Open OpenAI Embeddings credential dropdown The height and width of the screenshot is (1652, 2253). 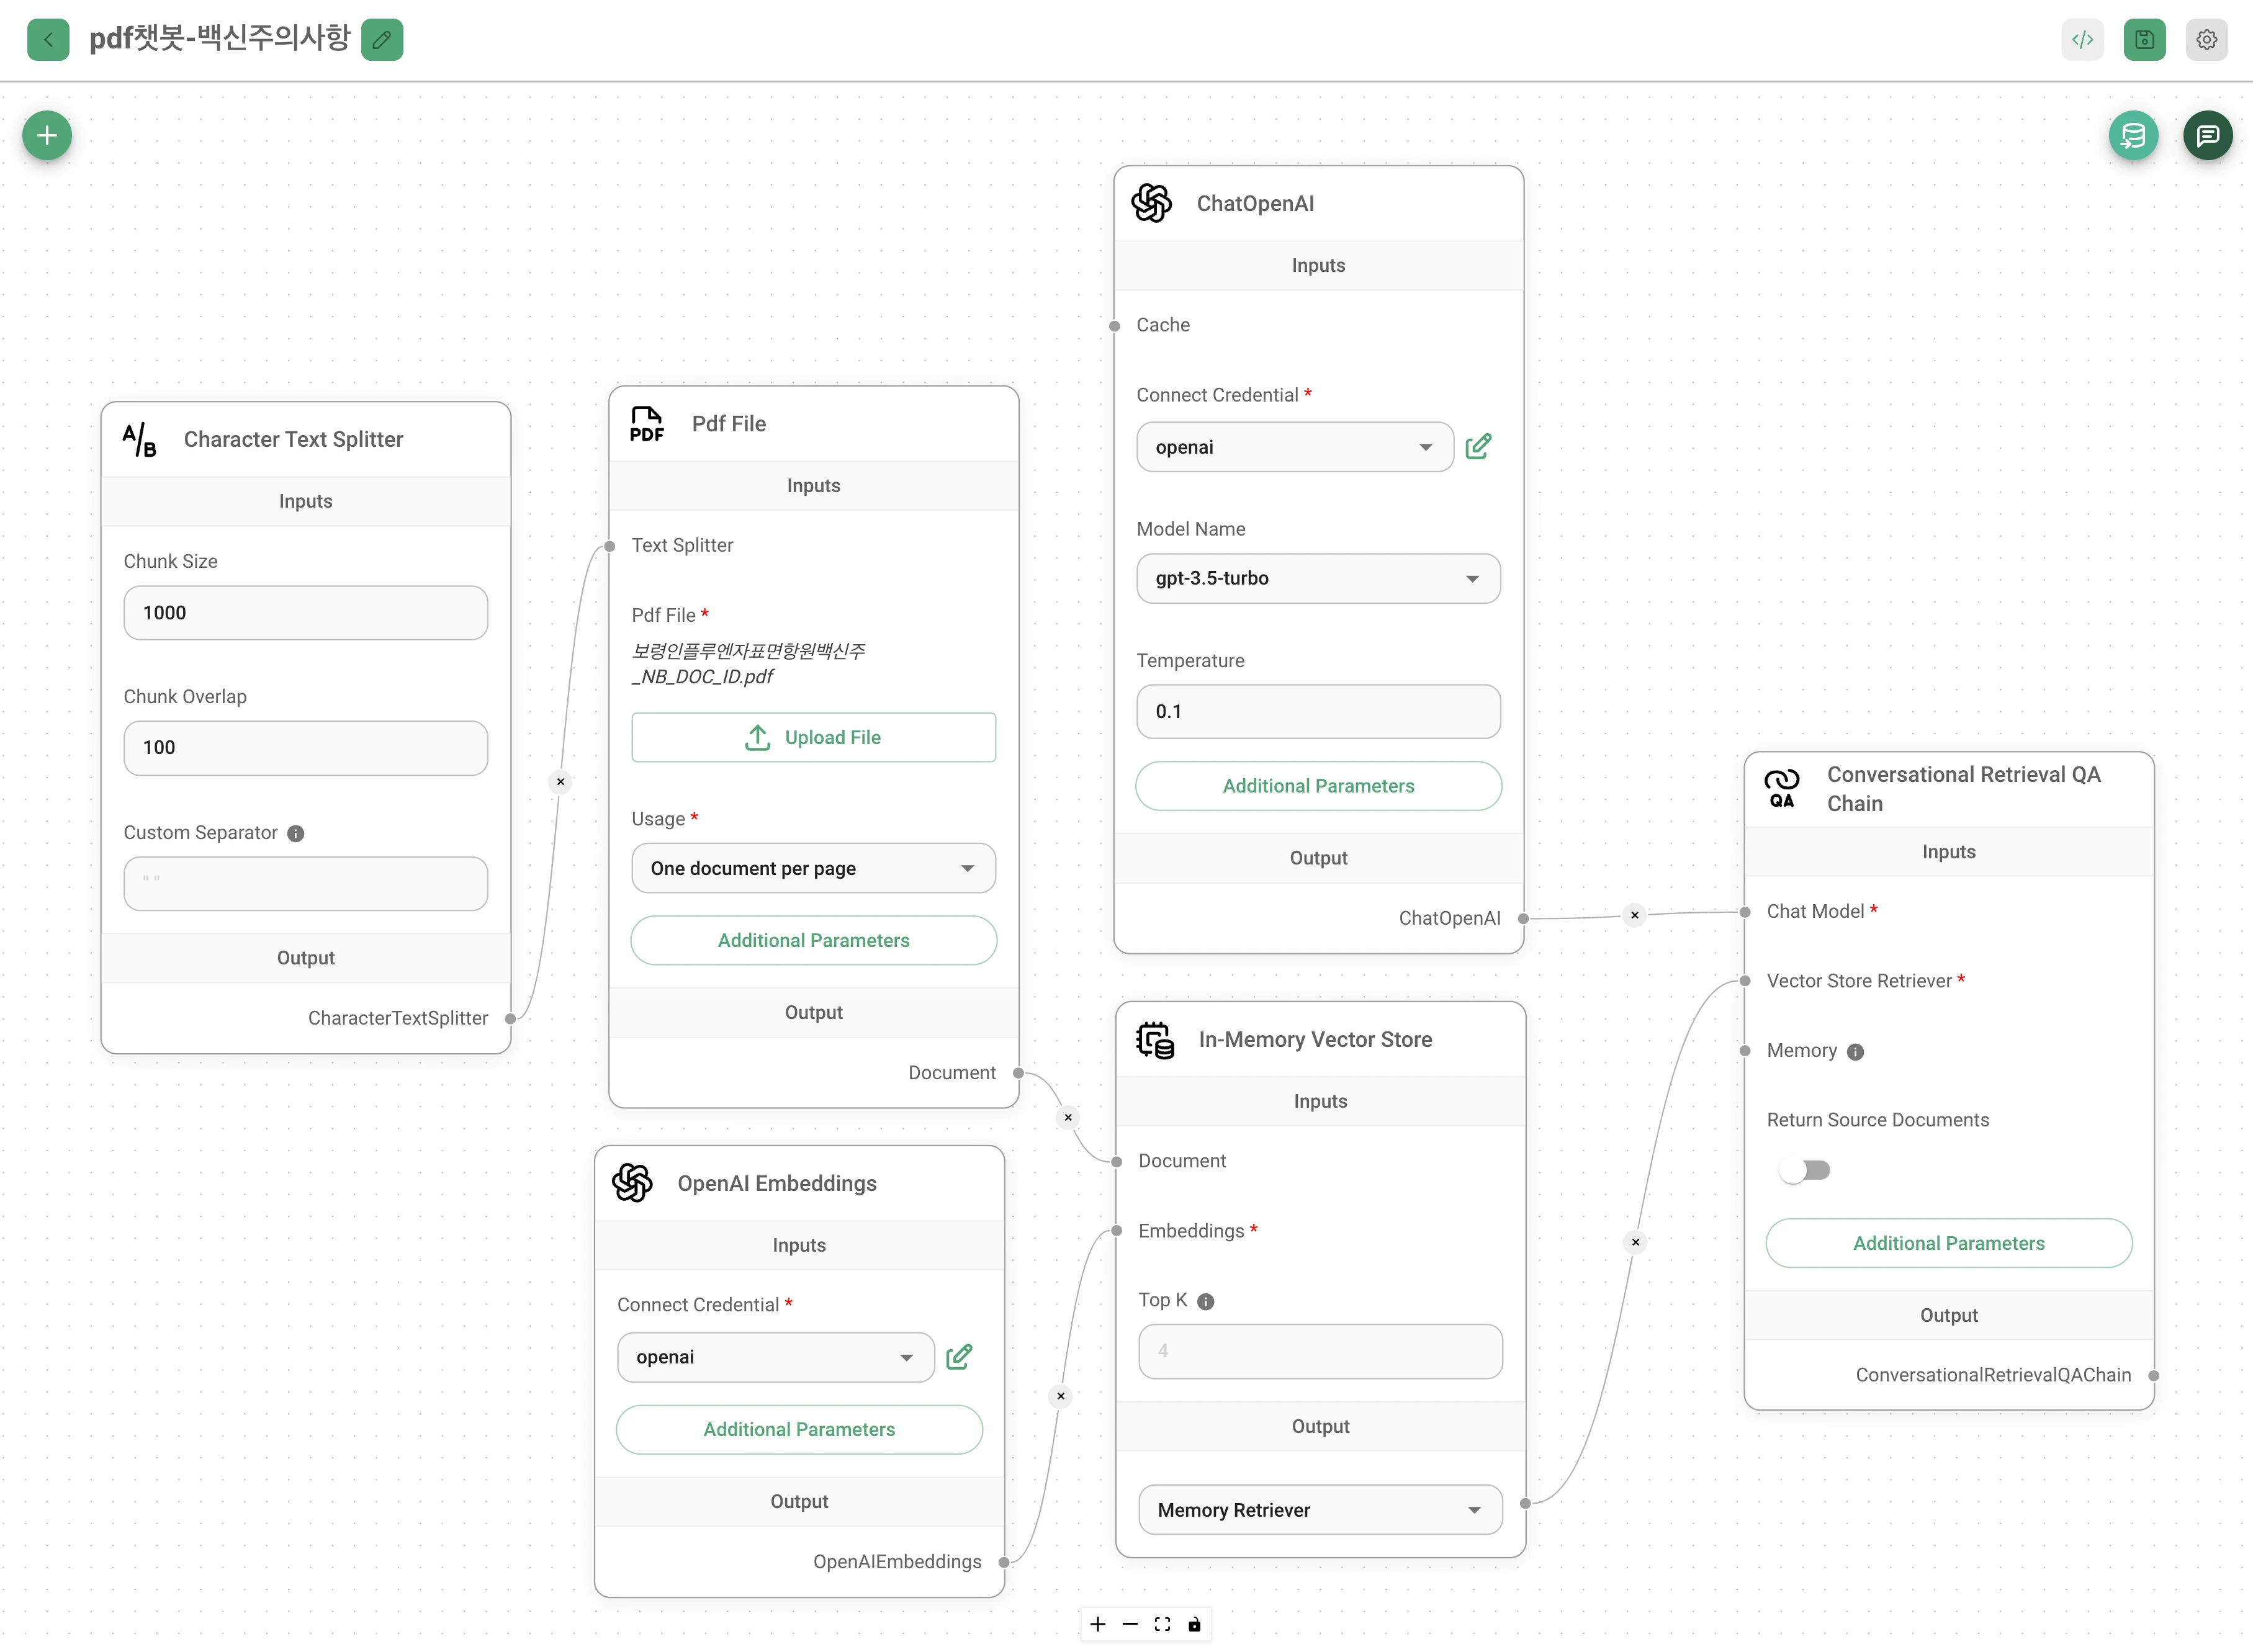(775, 1357)
